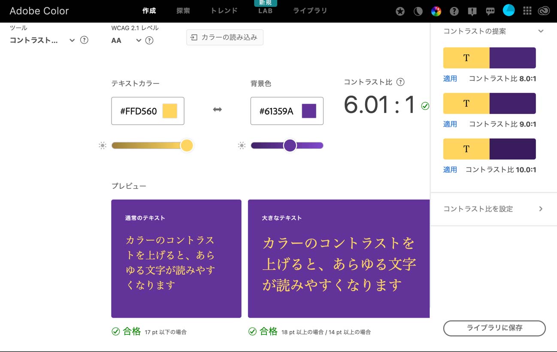Switch to LAB tab
The height and width of the screenshot is (352, 557).
pyautogui.click(x=265, y=11)
